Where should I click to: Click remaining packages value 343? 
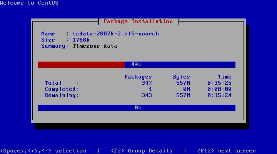[x=147, y=95]
